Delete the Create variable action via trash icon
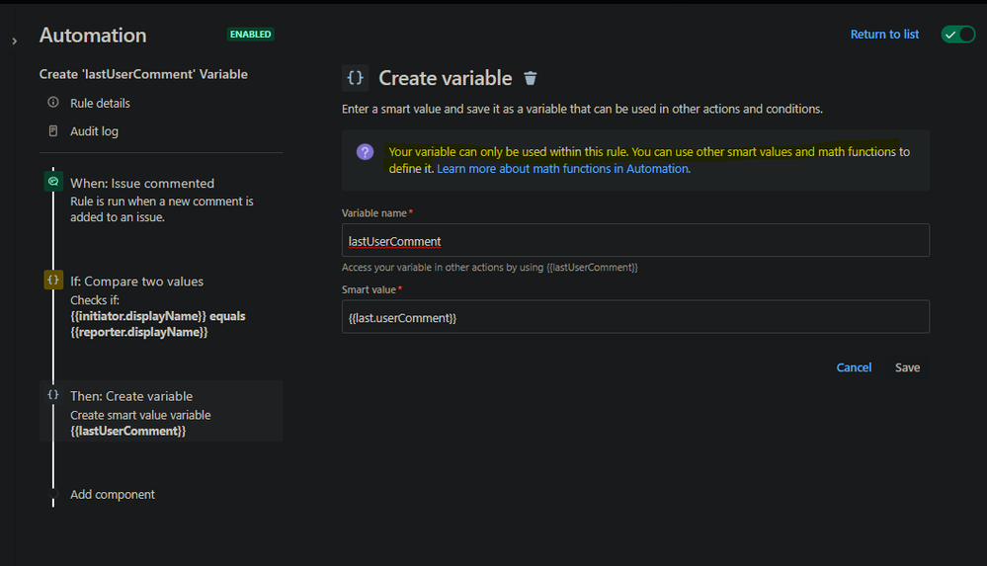The image size is (987, 566). 530,78
